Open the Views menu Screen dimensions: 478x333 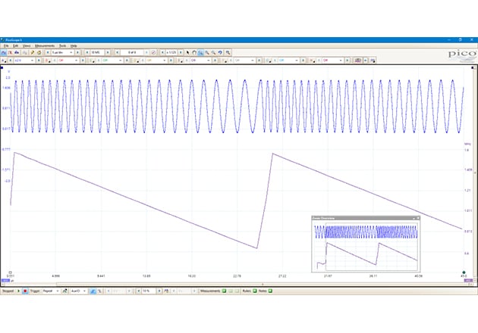point(27,45)
